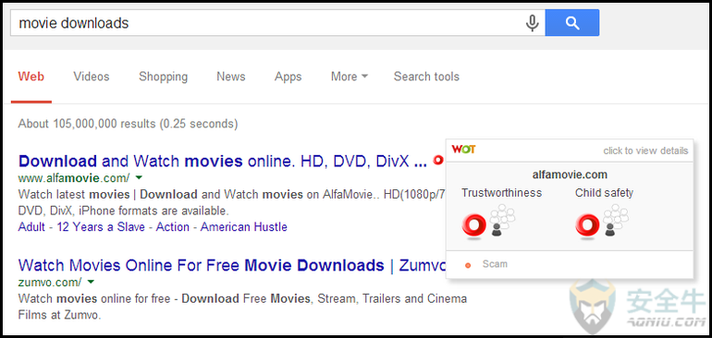
Task: Click the orange dot beside Scam
Action: click(468, 265)
